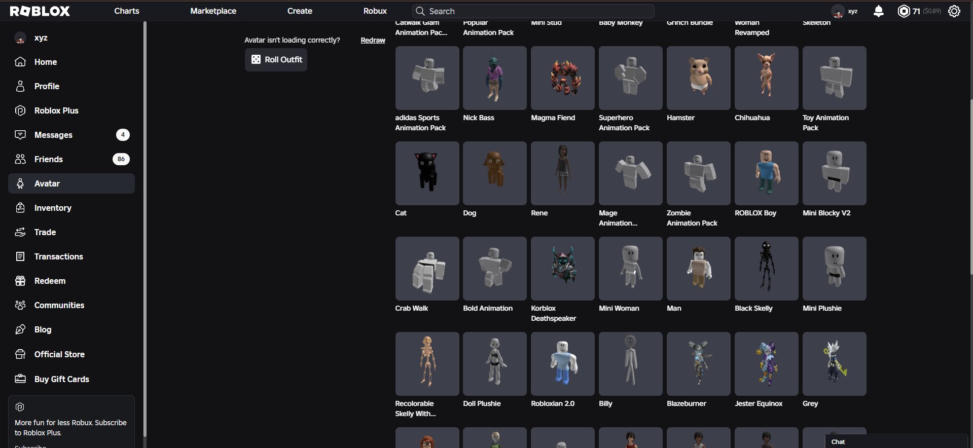
Task: Focus the Search input field
Action: (x=533, y=11)
